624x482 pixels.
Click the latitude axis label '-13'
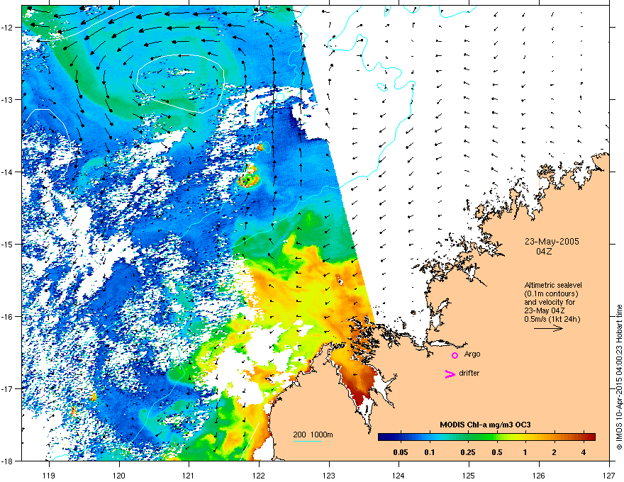7,99
